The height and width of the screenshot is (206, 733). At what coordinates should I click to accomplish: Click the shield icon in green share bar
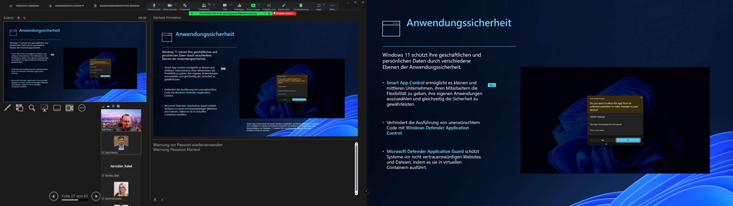(x=269, y=13)
